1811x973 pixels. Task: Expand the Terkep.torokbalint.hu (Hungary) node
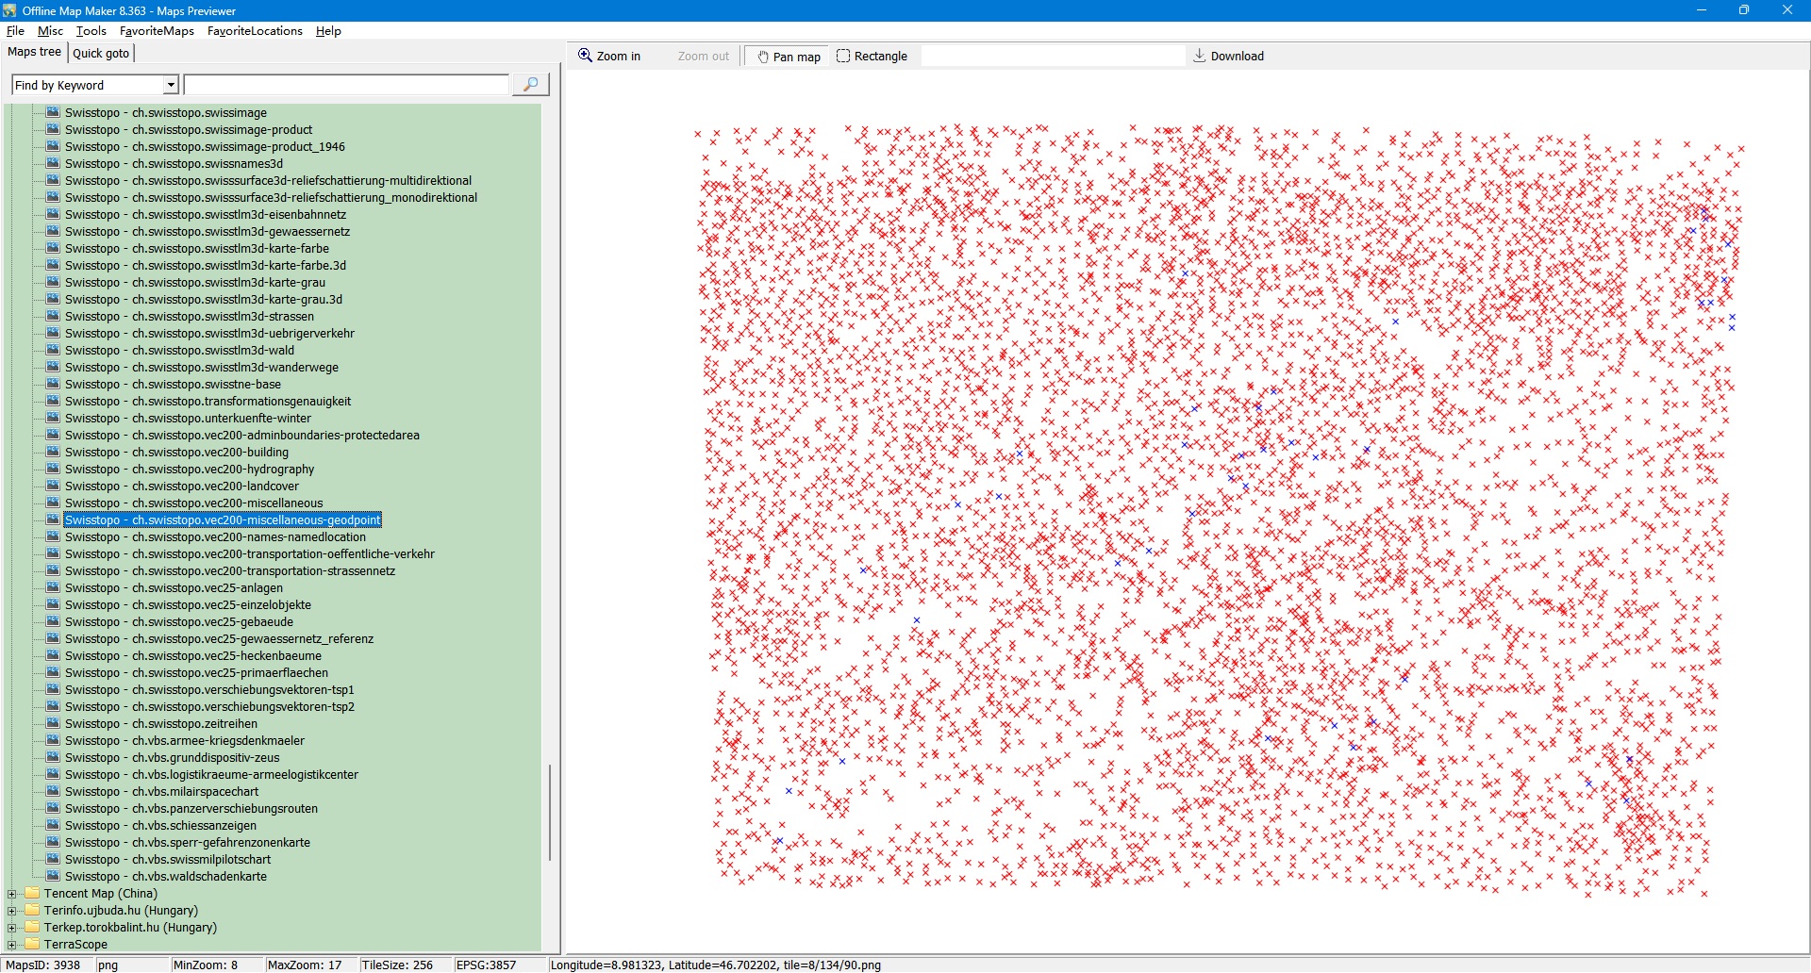[x=11, y=928]
